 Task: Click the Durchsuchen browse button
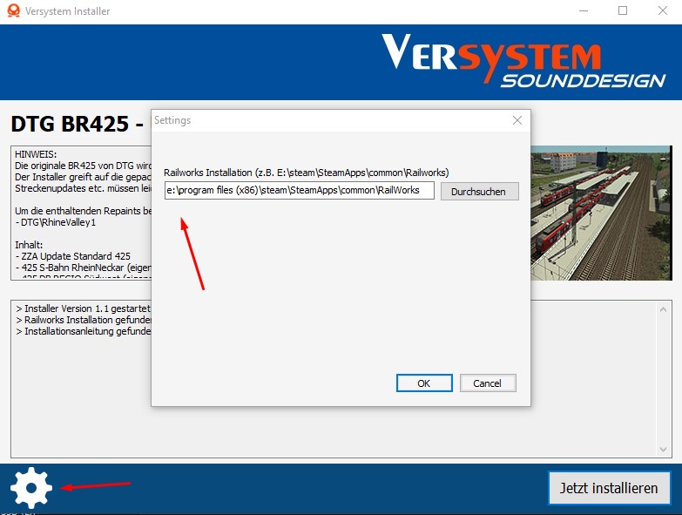tap(479, 192)
